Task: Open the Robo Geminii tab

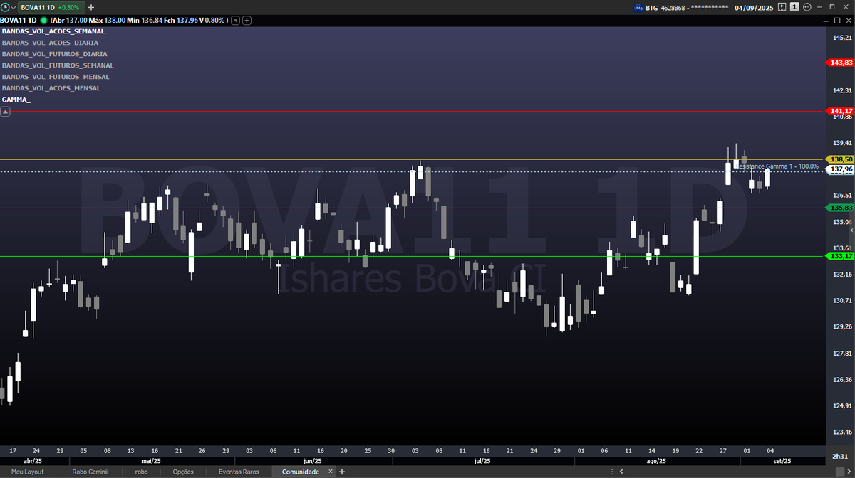Action: tap(90, 472)
